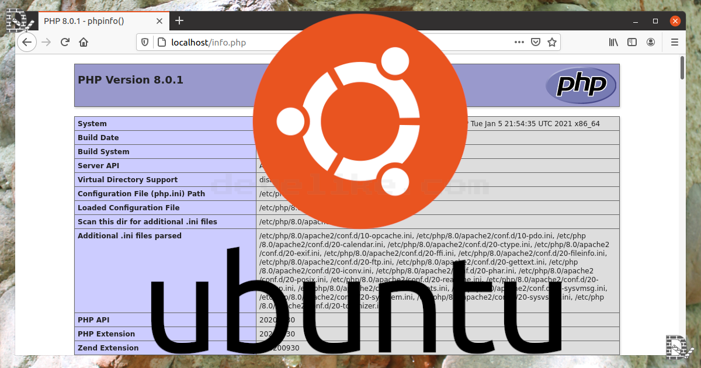The width and height of the screenshot is (701, 368).
Task: Minimize the browser window
Action: pos(636,21)
